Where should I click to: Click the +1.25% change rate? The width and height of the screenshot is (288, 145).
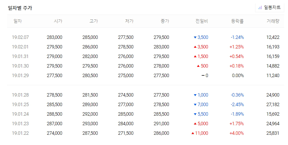237,47
